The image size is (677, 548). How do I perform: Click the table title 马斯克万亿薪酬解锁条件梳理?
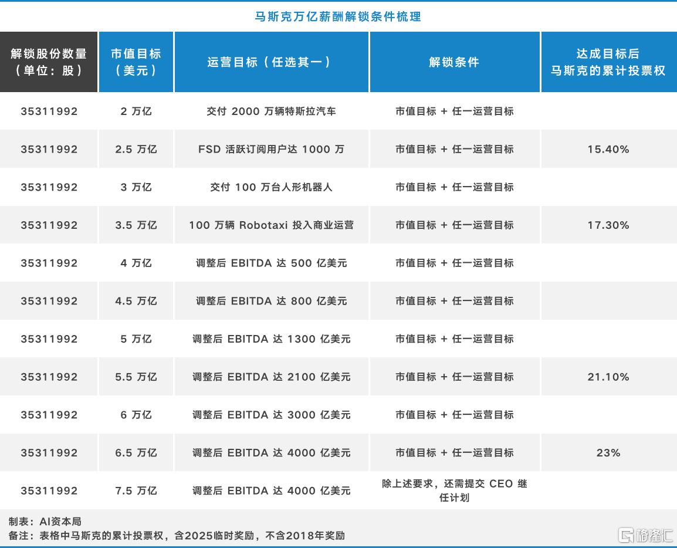click(x=338, y=17)
